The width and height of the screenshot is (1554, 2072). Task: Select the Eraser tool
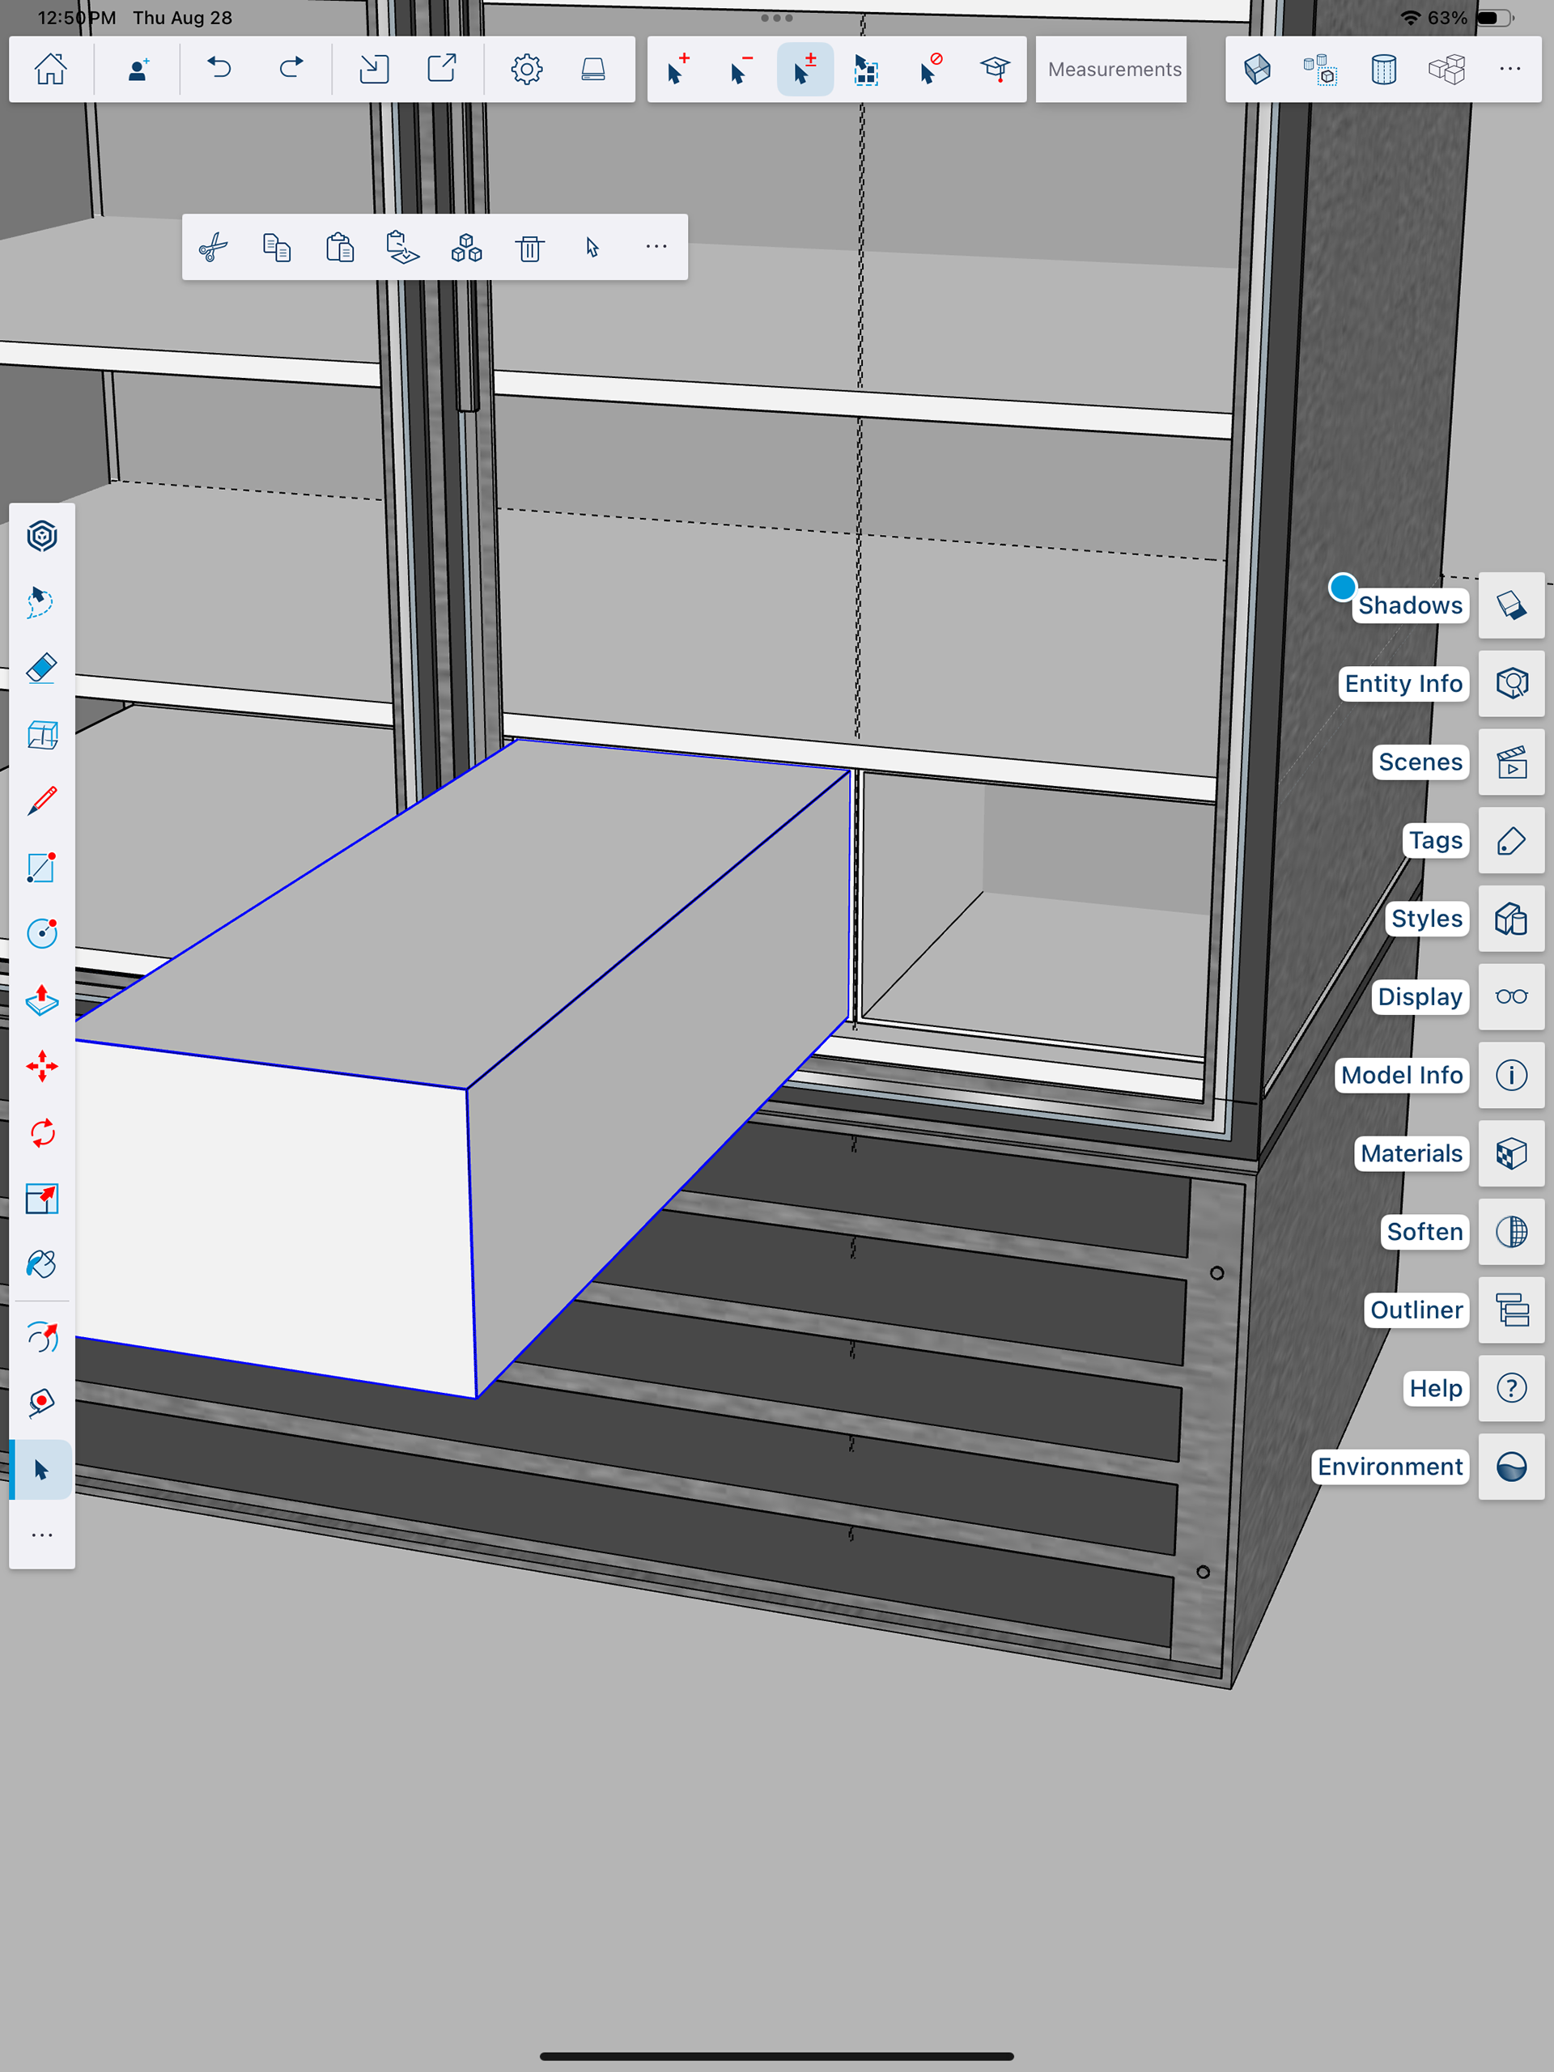point(42,669)
